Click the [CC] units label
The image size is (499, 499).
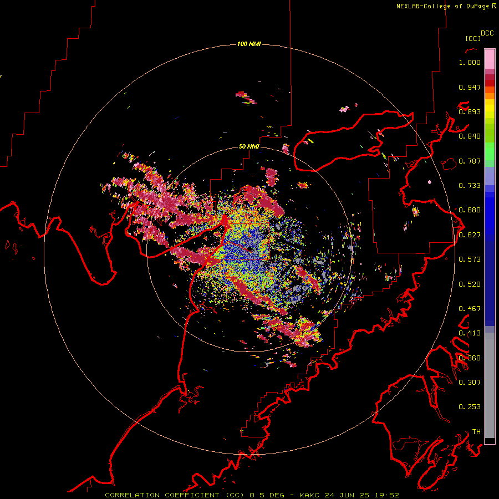[x=473, y=38]
